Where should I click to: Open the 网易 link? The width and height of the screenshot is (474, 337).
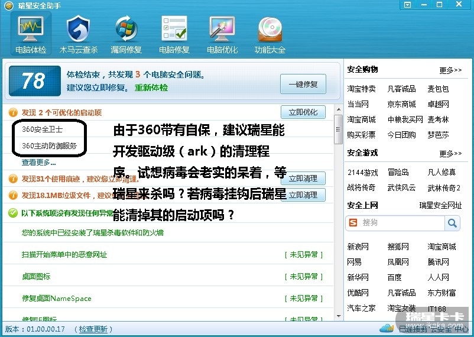point(354,262)
